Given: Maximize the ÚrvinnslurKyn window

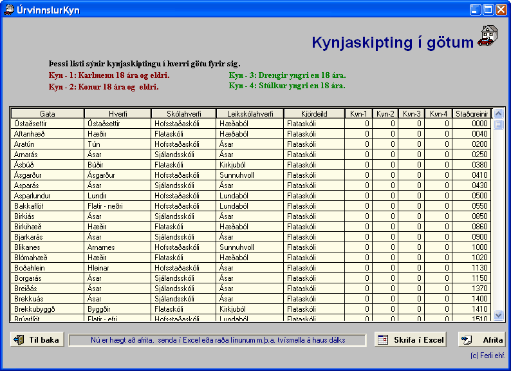Looking at the screenshot, I should tap(488, 10).
